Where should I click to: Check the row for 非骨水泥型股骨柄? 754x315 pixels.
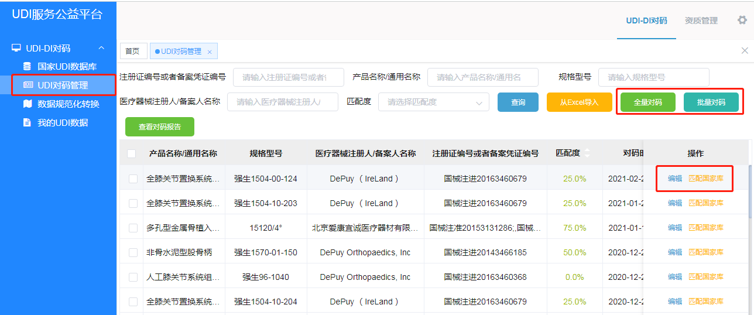[x=133, y=252]
